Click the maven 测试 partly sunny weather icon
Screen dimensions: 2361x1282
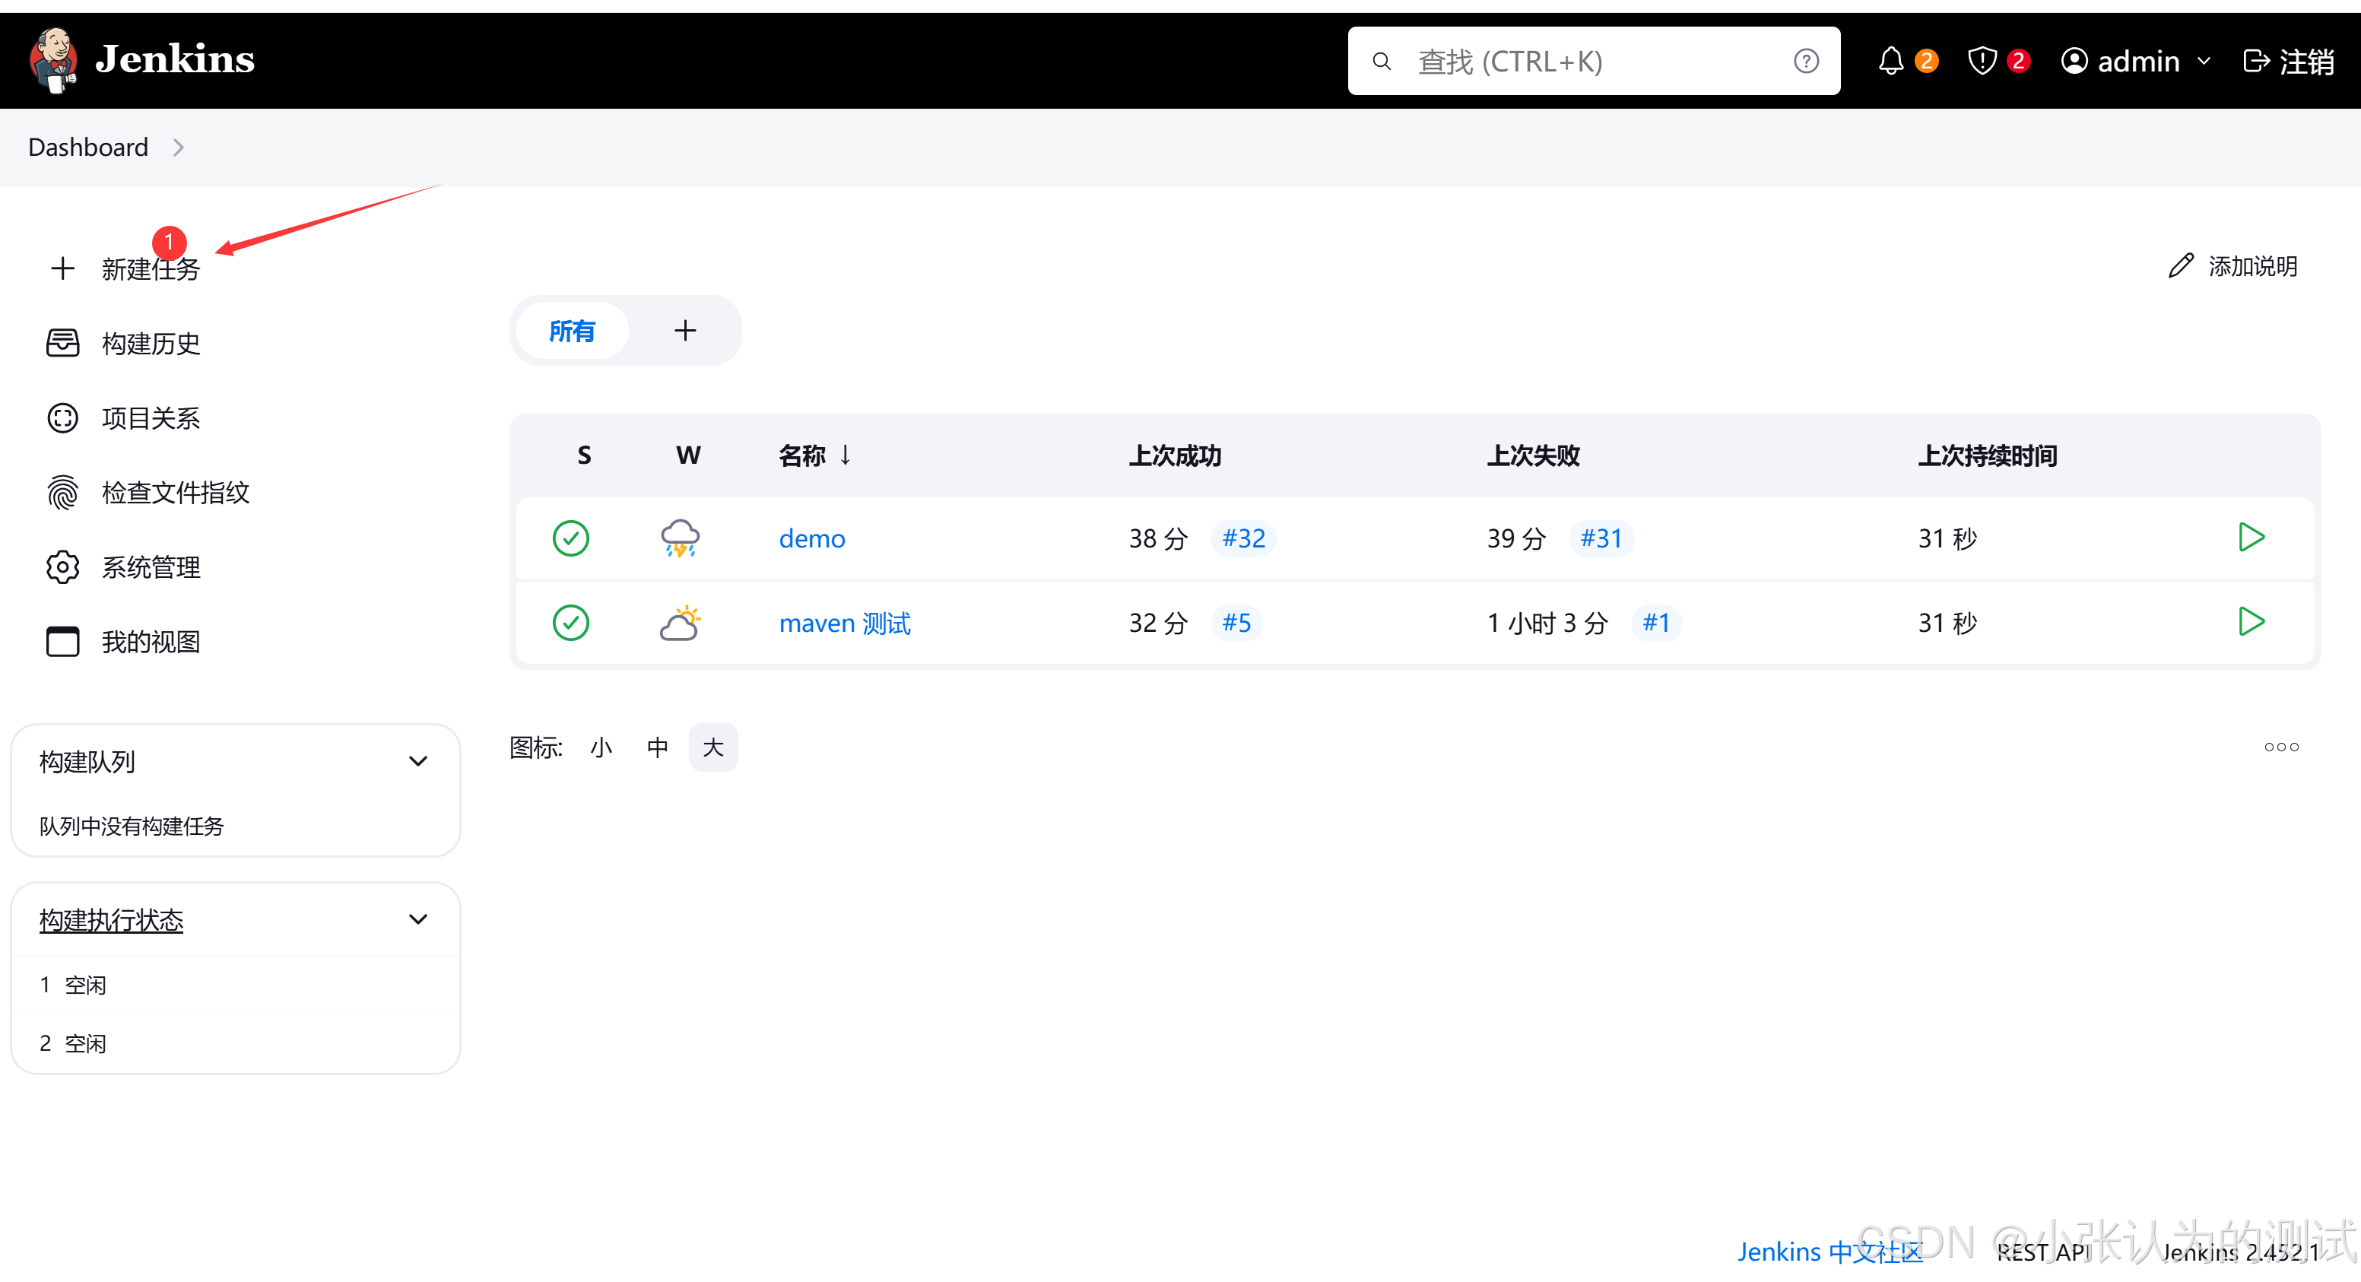tap(680, 623)
